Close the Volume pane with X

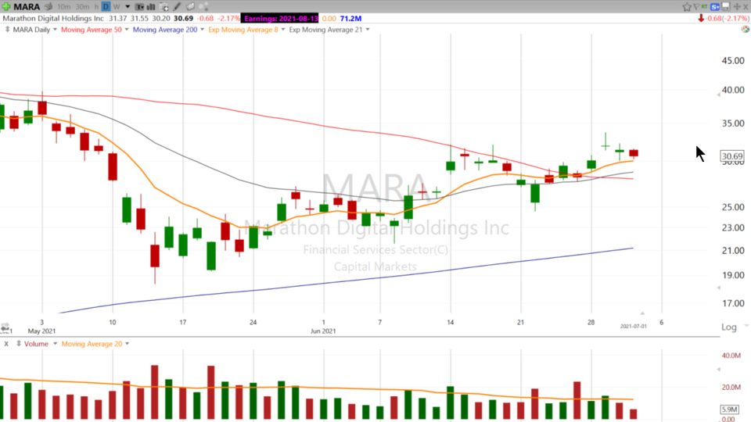click(6, 344)
